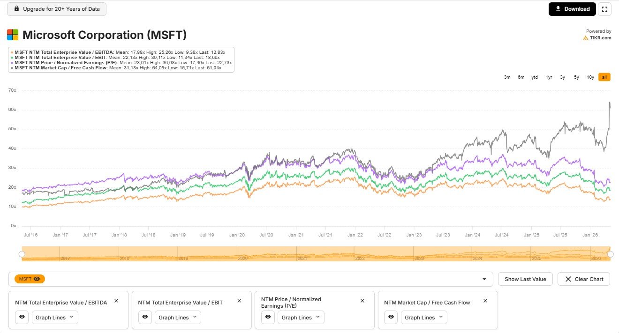Click the Clear Chart X icon

pos(568,279)
